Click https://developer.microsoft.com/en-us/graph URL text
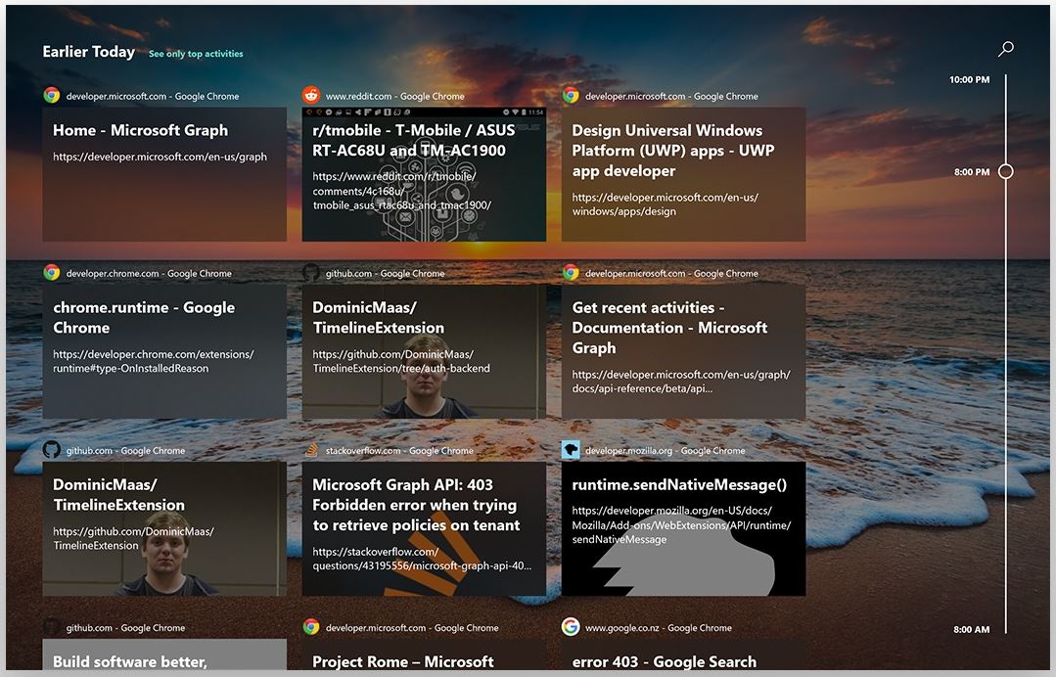 coord(160,157)
